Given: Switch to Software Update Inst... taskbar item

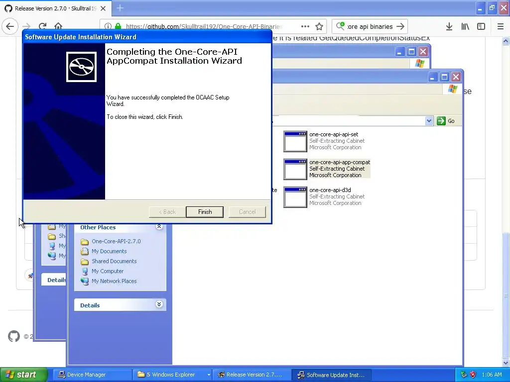Looking at the screenshot, I should (331, 375).
